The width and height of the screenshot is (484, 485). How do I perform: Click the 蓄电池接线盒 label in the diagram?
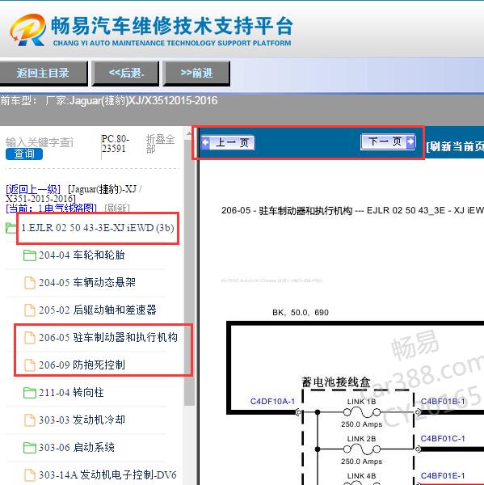click(336, 382)
